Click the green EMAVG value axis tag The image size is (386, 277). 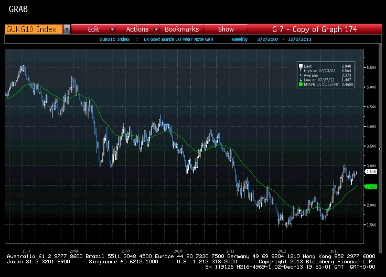371,187
